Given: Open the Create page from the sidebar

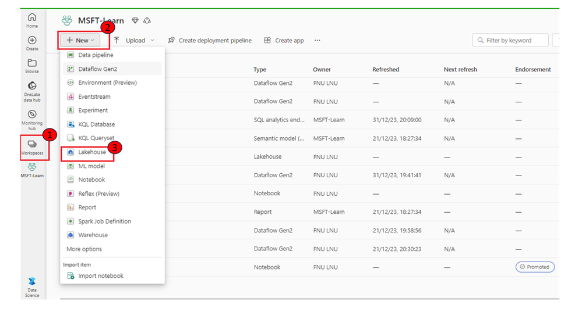Looking at the screenshot, I should (32, 44).
